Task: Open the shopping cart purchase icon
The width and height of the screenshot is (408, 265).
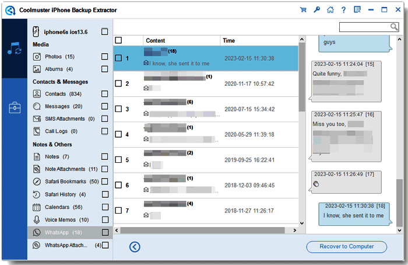Action: [x=303, y=10]
